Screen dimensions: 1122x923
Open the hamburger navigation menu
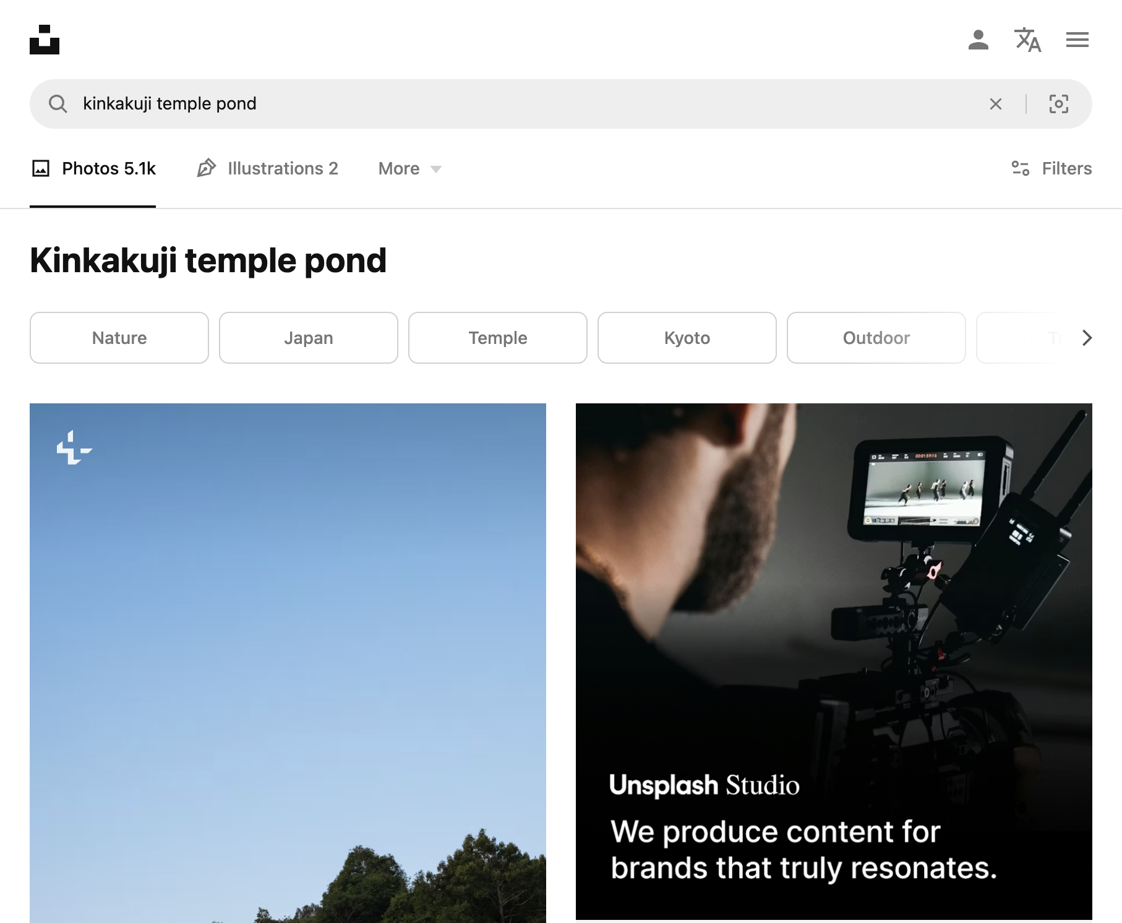pos(1077,40)
